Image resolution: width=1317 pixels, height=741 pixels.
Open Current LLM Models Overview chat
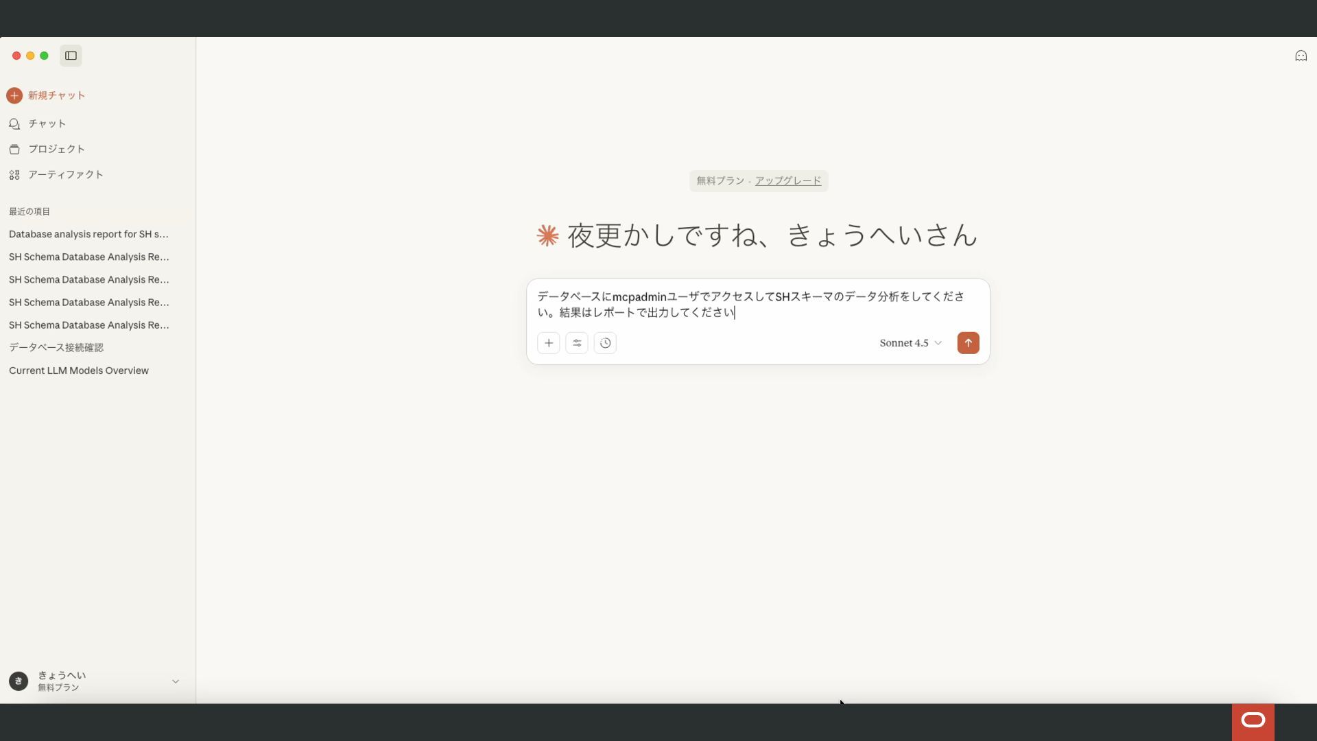coord(79,370)
